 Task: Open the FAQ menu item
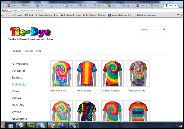tap(38, 51)
